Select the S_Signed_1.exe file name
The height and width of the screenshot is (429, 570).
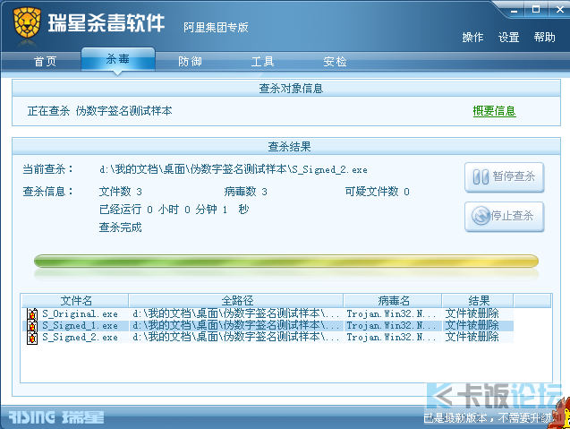[x=80, y=326]
